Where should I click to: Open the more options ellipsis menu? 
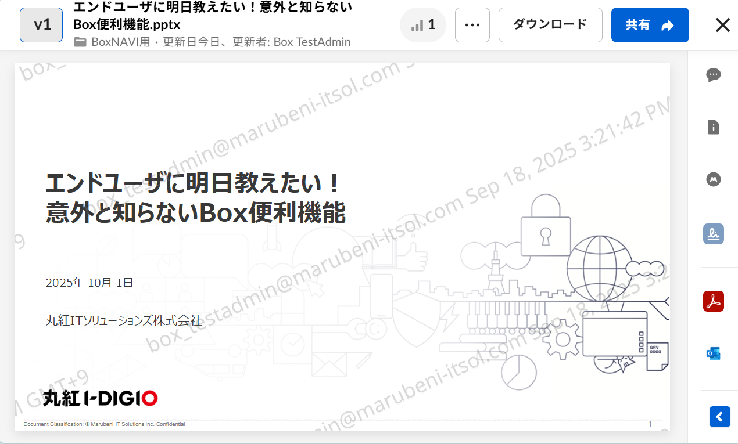[472, 25]
